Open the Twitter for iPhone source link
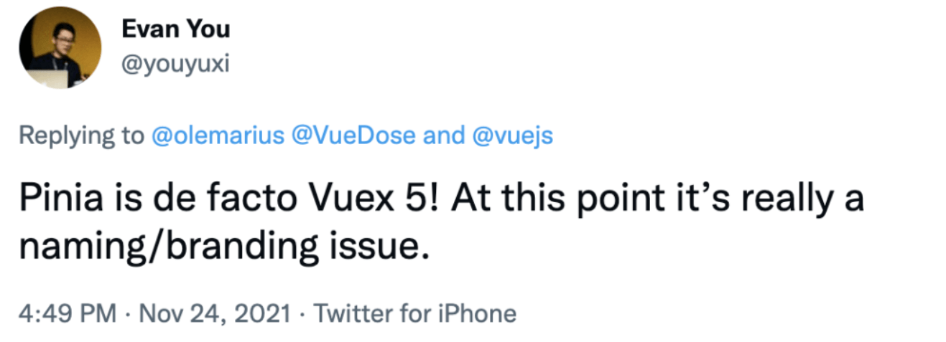The width and height of the screenshot is (946, 342). (416, 314)
